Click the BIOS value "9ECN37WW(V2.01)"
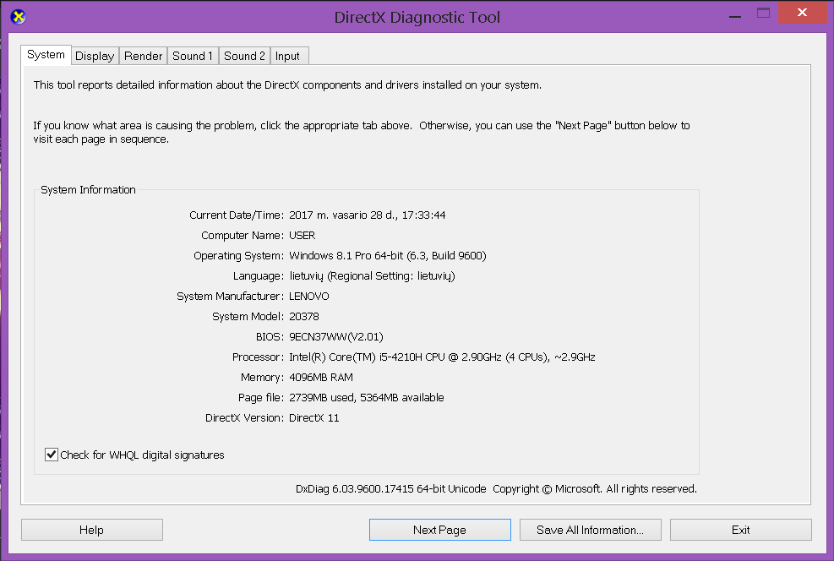 (x=336, y=336)
